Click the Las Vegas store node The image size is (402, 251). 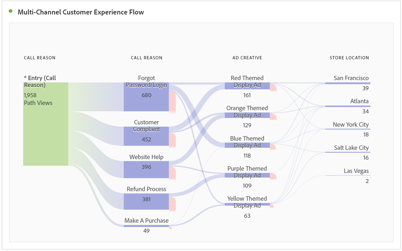click(348, 175)
